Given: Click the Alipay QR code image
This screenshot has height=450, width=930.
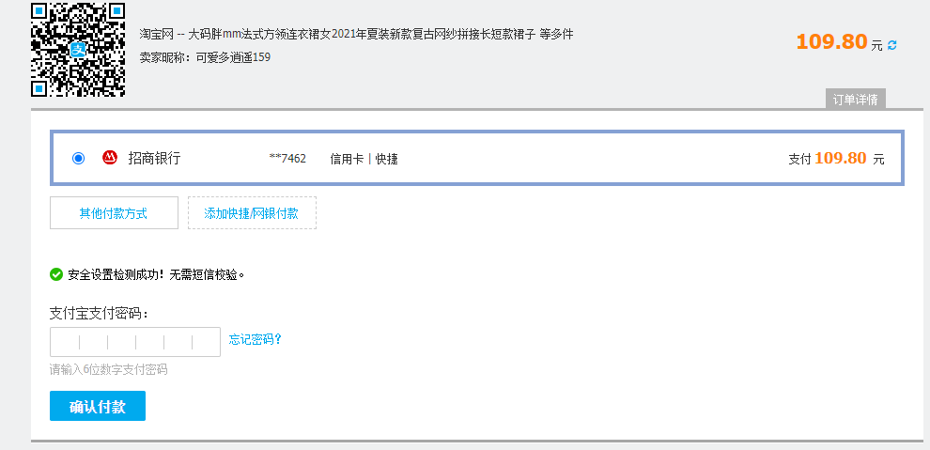Looking at the screenshot, I should [x=78, y=49].
